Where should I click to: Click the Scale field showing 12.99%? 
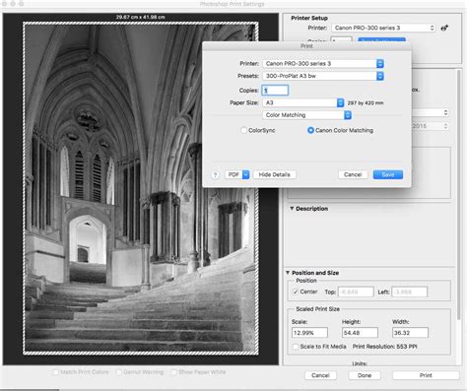coord(309,333)
